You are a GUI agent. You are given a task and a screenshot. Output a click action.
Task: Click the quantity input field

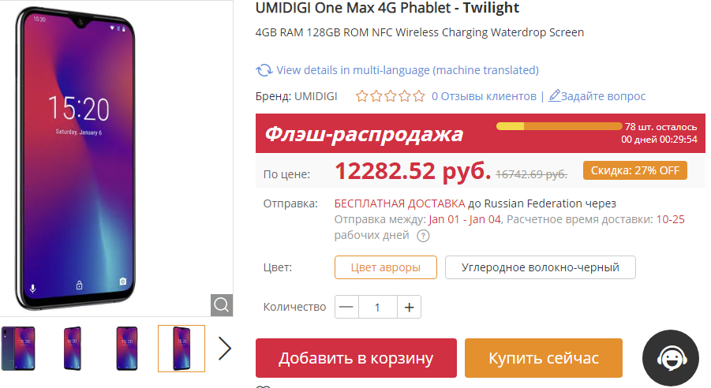377,308
